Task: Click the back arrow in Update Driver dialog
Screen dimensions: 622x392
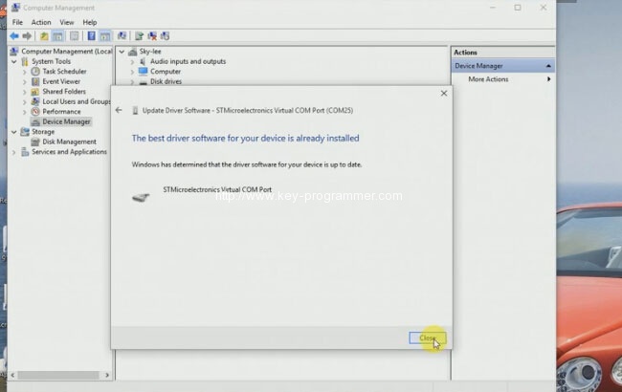Action: [119, 110]
